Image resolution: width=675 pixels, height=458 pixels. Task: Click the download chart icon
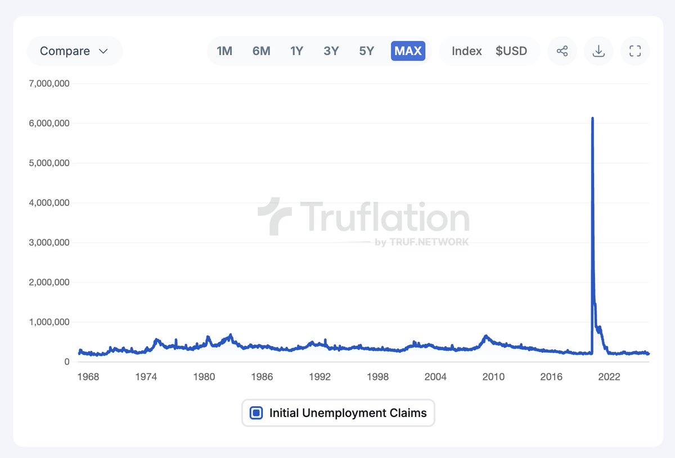pyautogui.click(x=598, y=51)
